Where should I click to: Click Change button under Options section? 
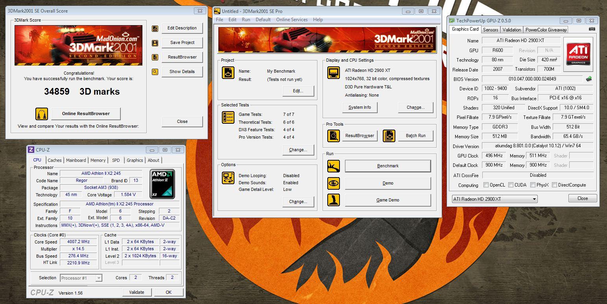point(298,202)
